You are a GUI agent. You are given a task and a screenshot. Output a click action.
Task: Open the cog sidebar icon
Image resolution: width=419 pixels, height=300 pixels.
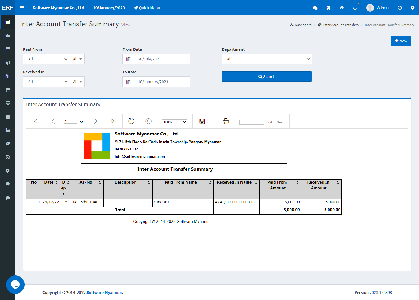coord(8,171)
